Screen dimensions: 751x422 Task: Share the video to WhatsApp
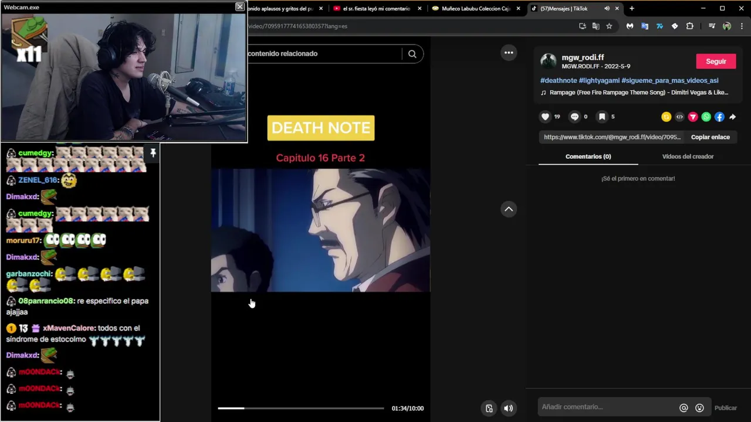[706, 117]
